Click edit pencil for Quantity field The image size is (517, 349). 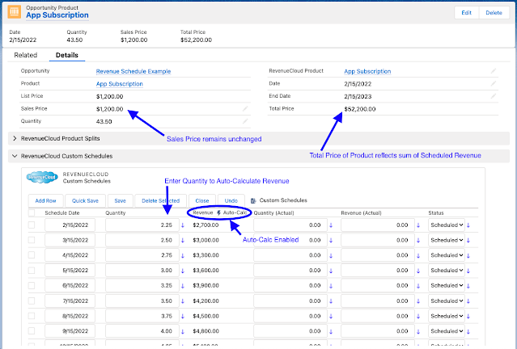[x=245, y=121]
